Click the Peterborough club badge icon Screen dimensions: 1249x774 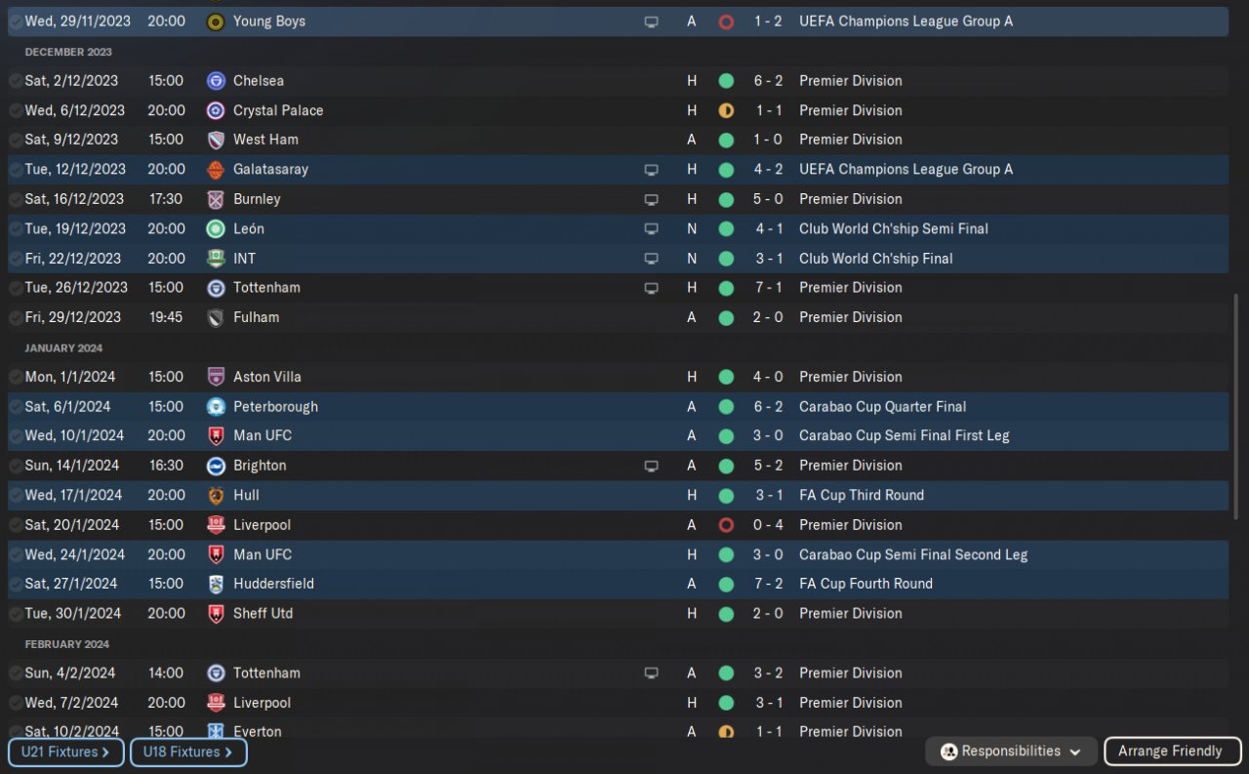pos(216,407)
